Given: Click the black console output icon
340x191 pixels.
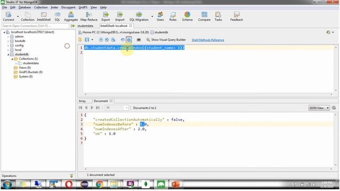Looking at the screenshot, I should (139, 40).
